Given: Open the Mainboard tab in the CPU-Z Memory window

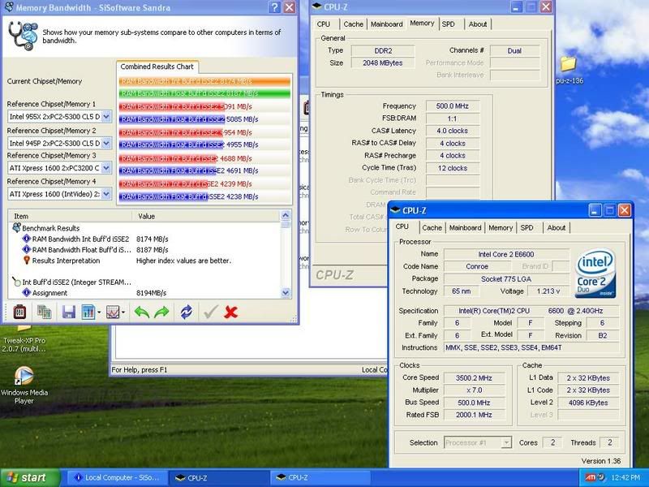Looking at the screenshot, I should (387, 24).
